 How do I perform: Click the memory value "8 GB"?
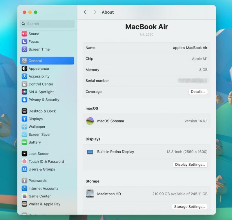tap(203, 70)
